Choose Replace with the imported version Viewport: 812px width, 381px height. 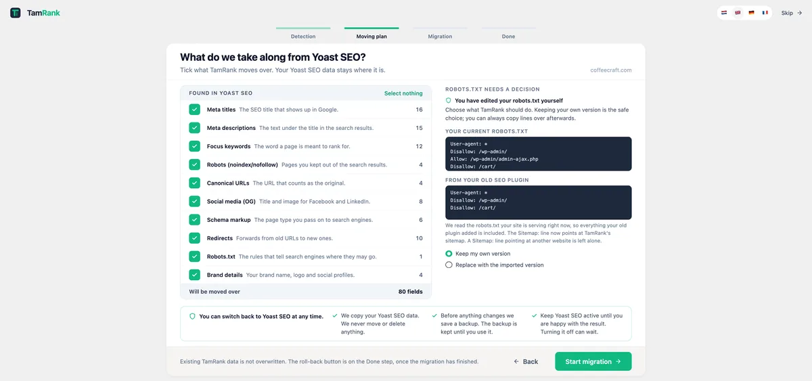click(449, 265)
